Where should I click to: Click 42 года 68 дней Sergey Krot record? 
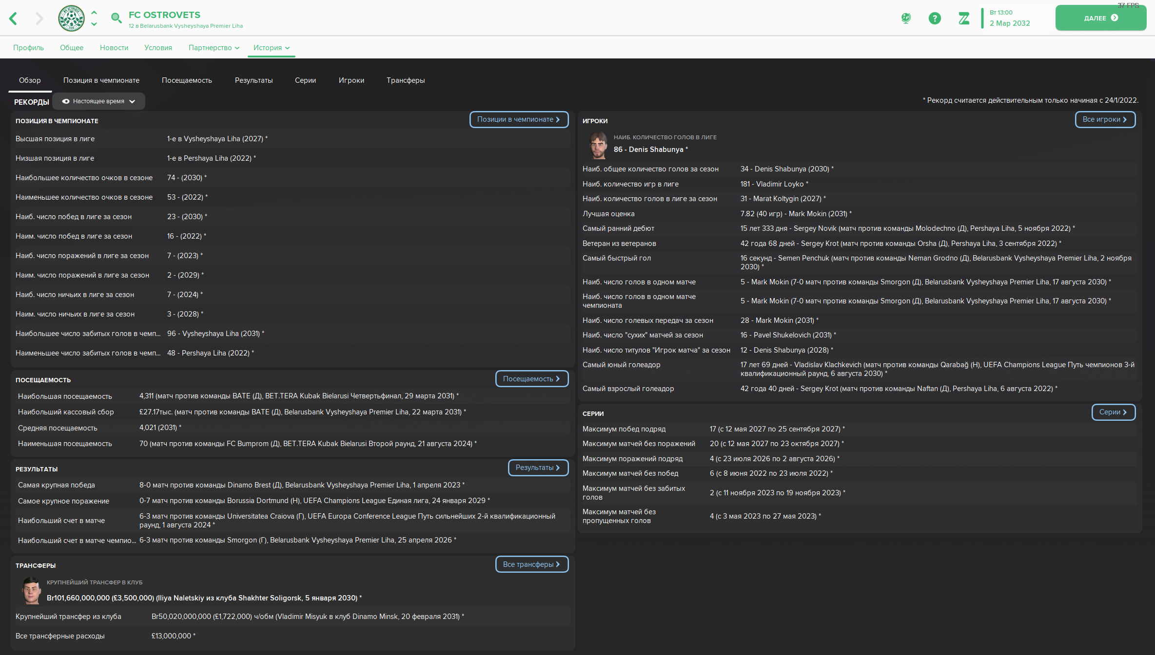(x=901, y=243)
